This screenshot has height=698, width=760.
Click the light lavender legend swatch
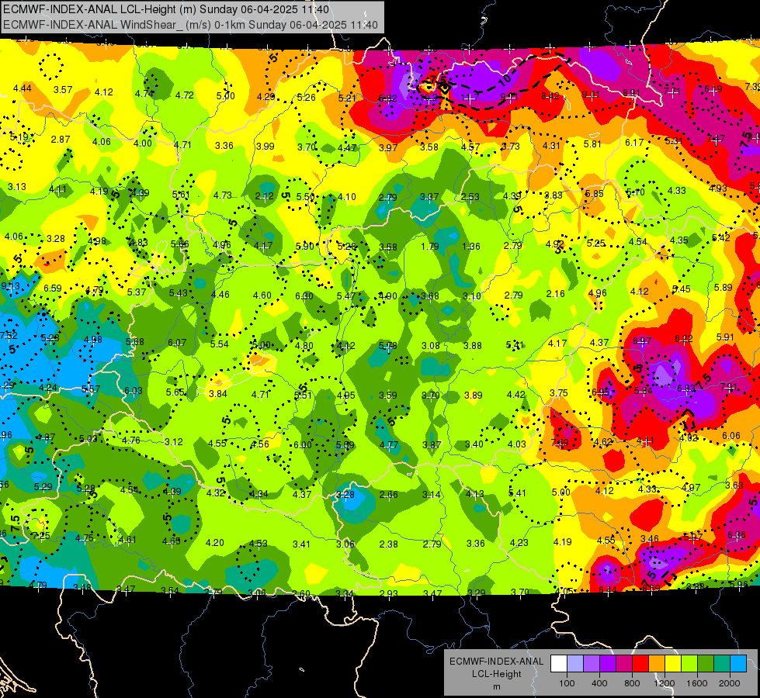click(575, 664)
